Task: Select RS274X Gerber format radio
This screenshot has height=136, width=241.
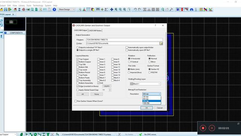Action: [x=149, y=73]
